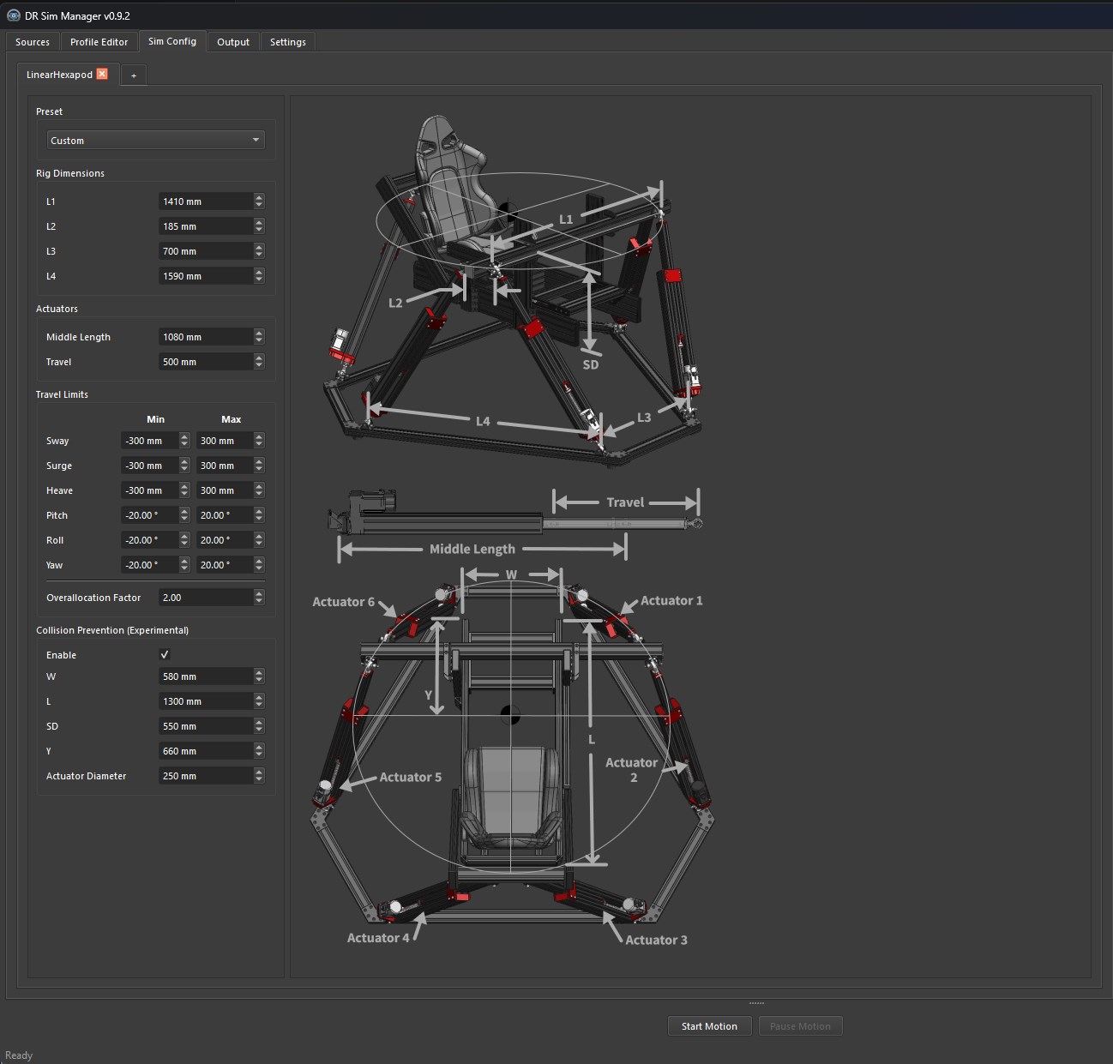Click the panel splitter handle above Start Motion
The width and height of the screenshot is (1113, 1064).
coord(756,1003)
